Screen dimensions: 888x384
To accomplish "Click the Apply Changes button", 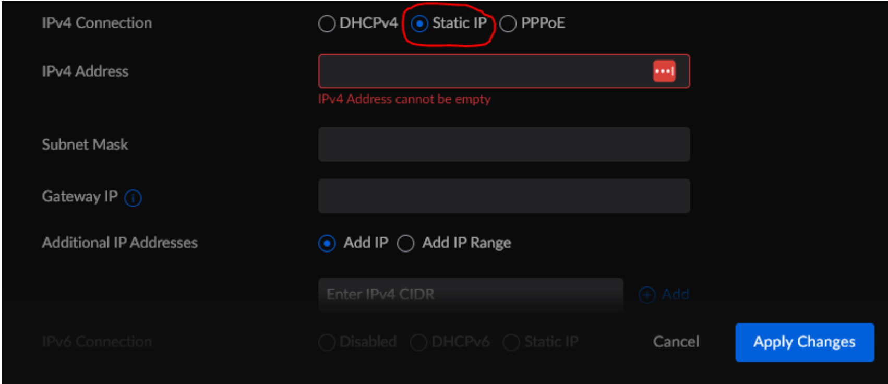I will pos(804,342).
